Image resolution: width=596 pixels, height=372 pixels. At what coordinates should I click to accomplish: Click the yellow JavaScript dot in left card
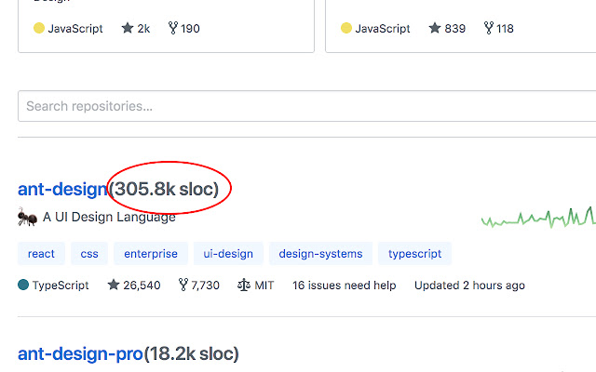point(39,28)
